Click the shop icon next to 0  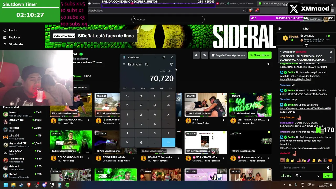(297, 176)
